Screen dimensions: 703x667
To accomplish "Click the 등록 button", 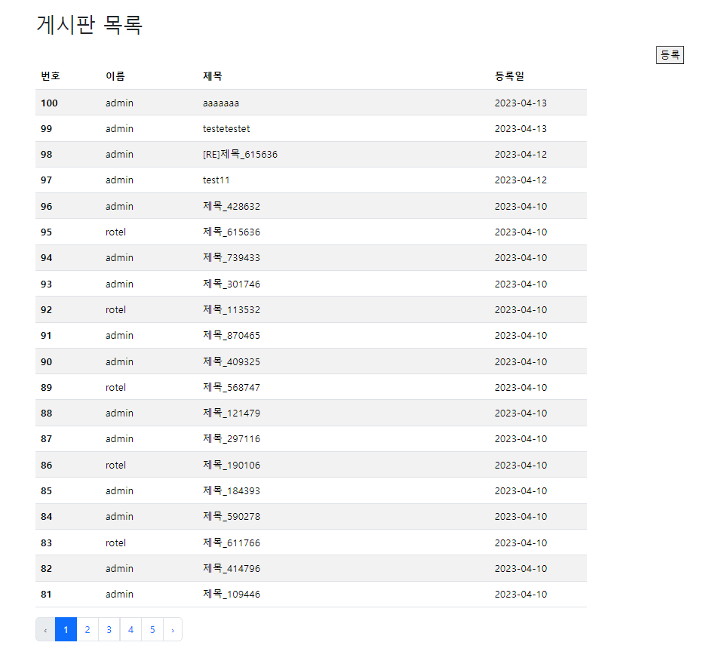I will 670,55.
